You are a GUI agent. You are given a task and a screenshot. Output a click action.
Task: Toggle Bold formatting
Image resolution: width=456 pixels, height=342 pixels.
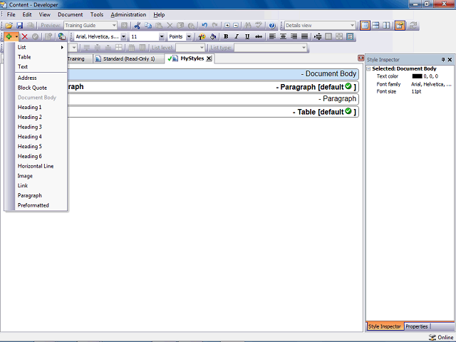click(226, 36)
